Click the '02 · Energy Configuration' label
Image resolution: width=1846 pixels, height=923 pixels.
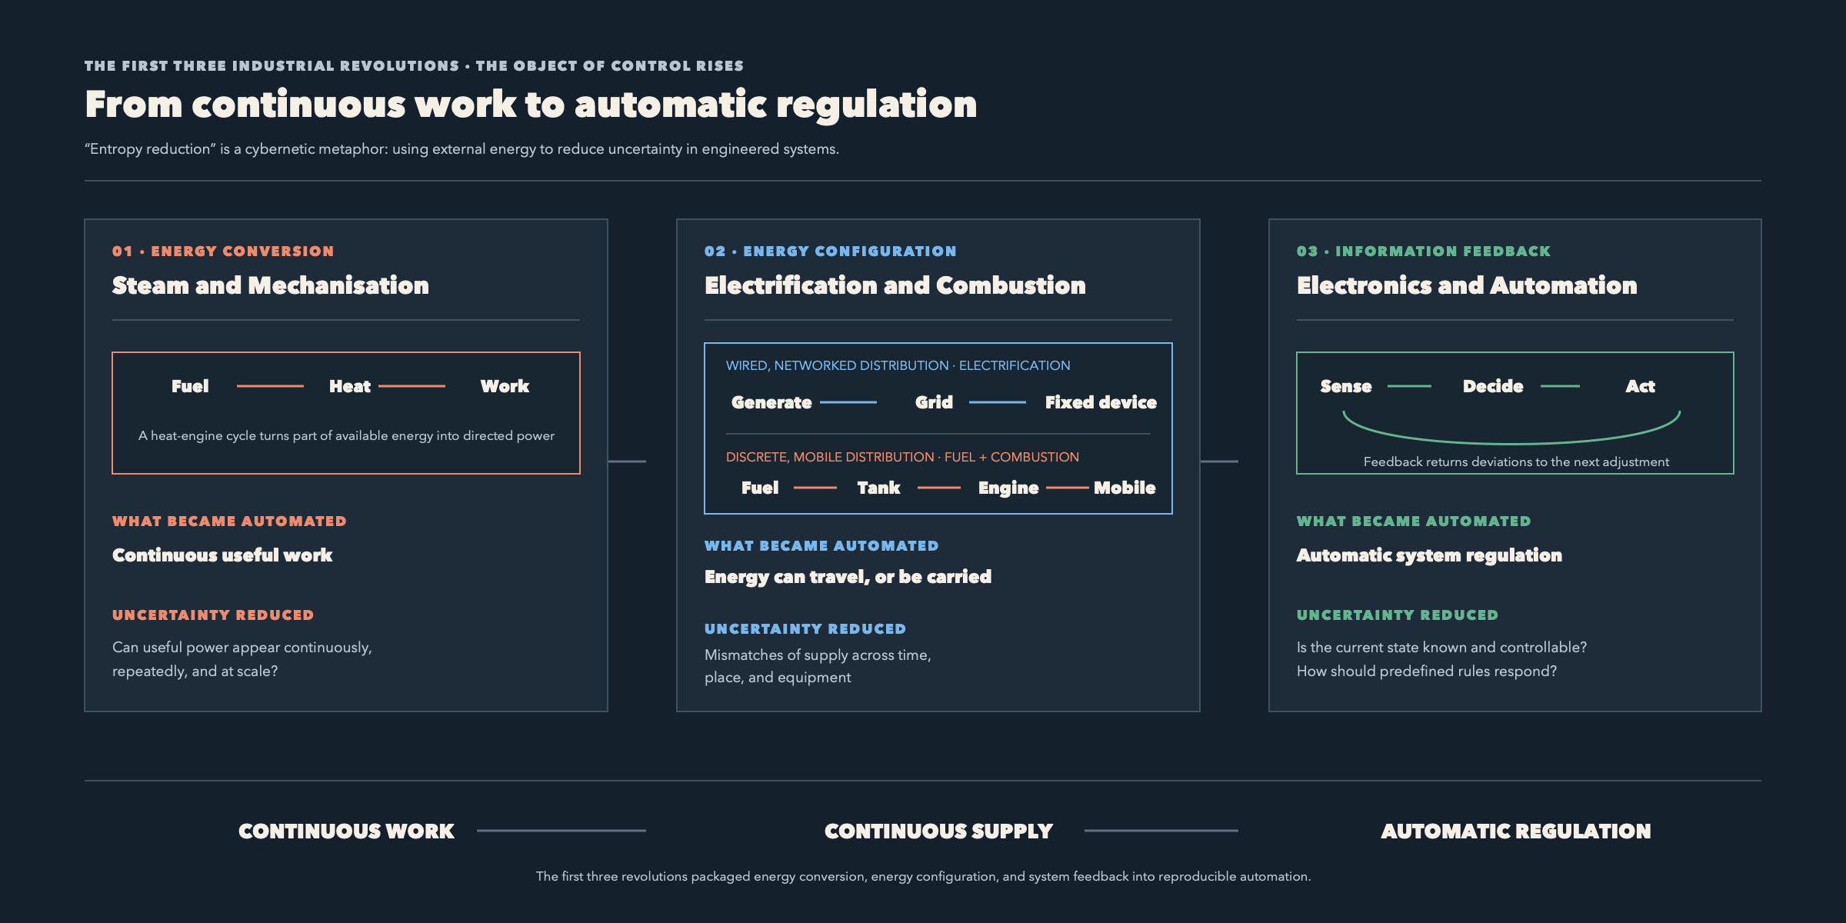[x=831, y=252]
